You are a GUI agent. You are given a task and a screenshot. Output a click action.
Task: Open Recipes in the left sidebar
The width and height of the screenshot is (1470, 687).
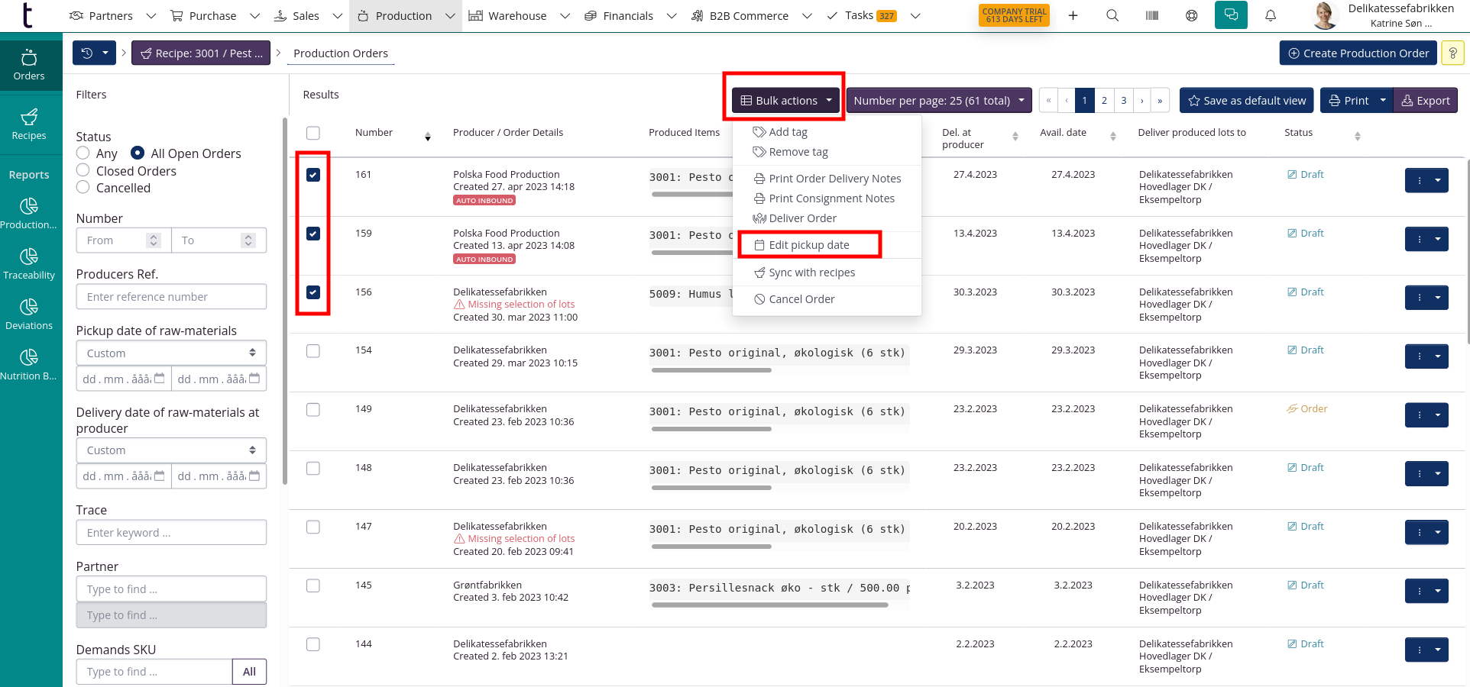pyautogui.click(x=29, y=124)
